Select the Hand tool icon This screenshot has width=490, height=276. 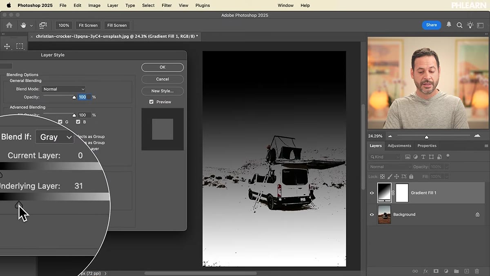(23, 25)
